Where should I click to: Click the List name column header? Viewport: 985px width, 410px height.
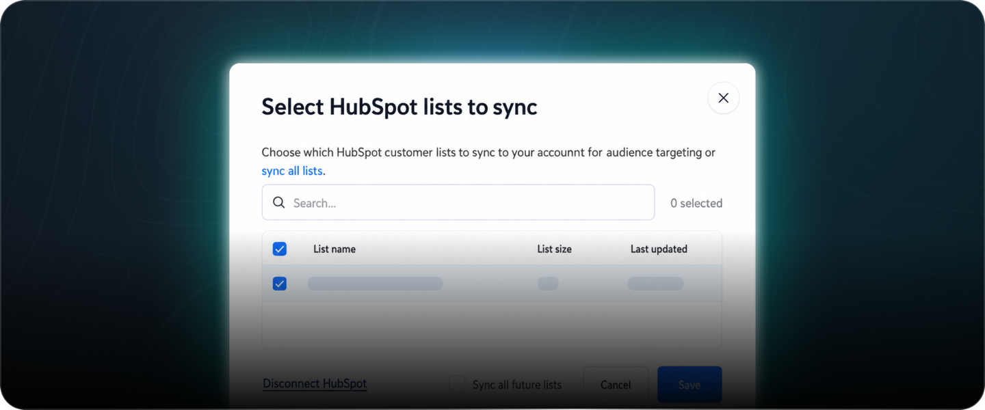[x=334, y=249]
